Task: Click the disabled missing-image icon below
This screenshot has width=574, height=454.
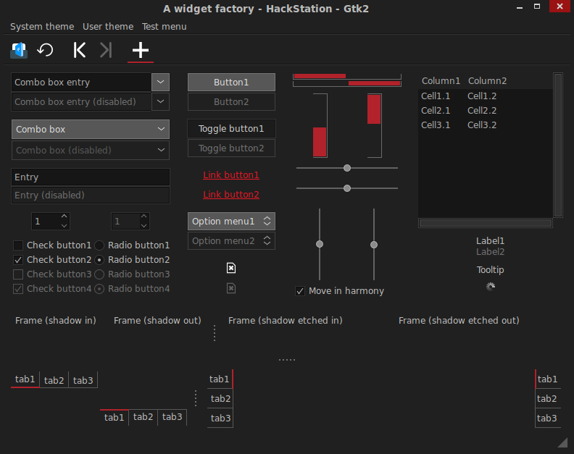Action: click(x=231, y=288)
